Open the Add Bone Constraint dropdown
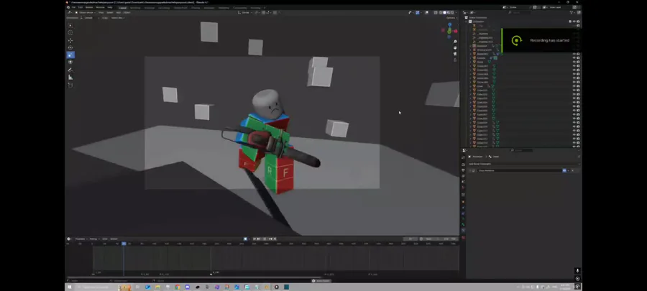Image resolution: width=647 pixels, height=291 pixels. 523,164
